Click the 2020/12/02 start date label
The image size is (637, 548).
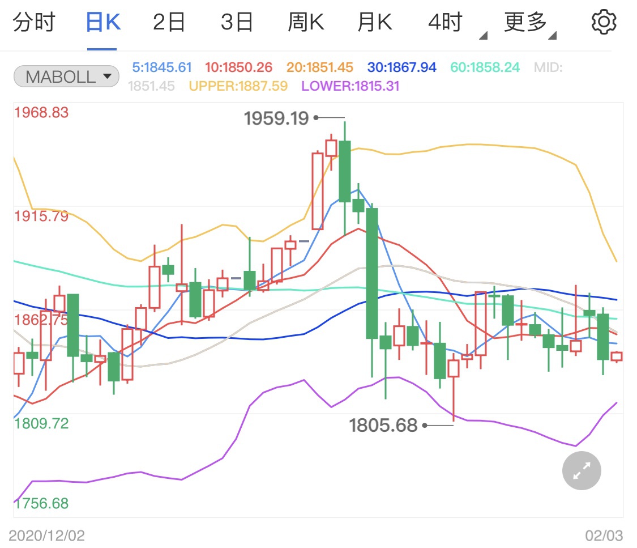pos(47,536)
